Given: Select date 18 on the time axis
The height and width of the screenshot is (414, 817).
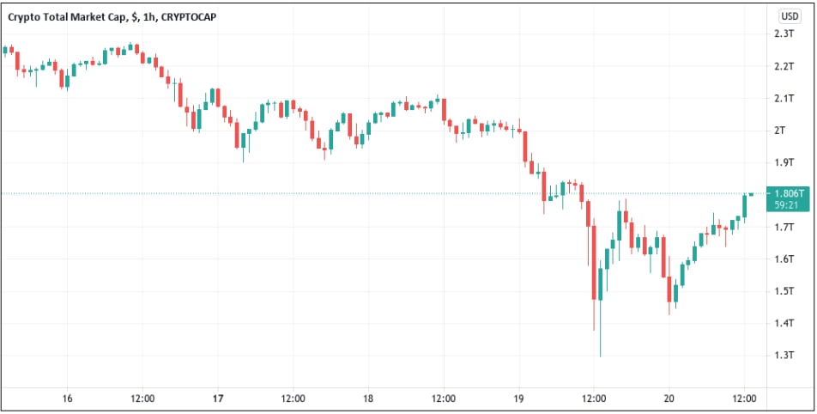Looking at the screenshot, I should [x=368, y=399].
